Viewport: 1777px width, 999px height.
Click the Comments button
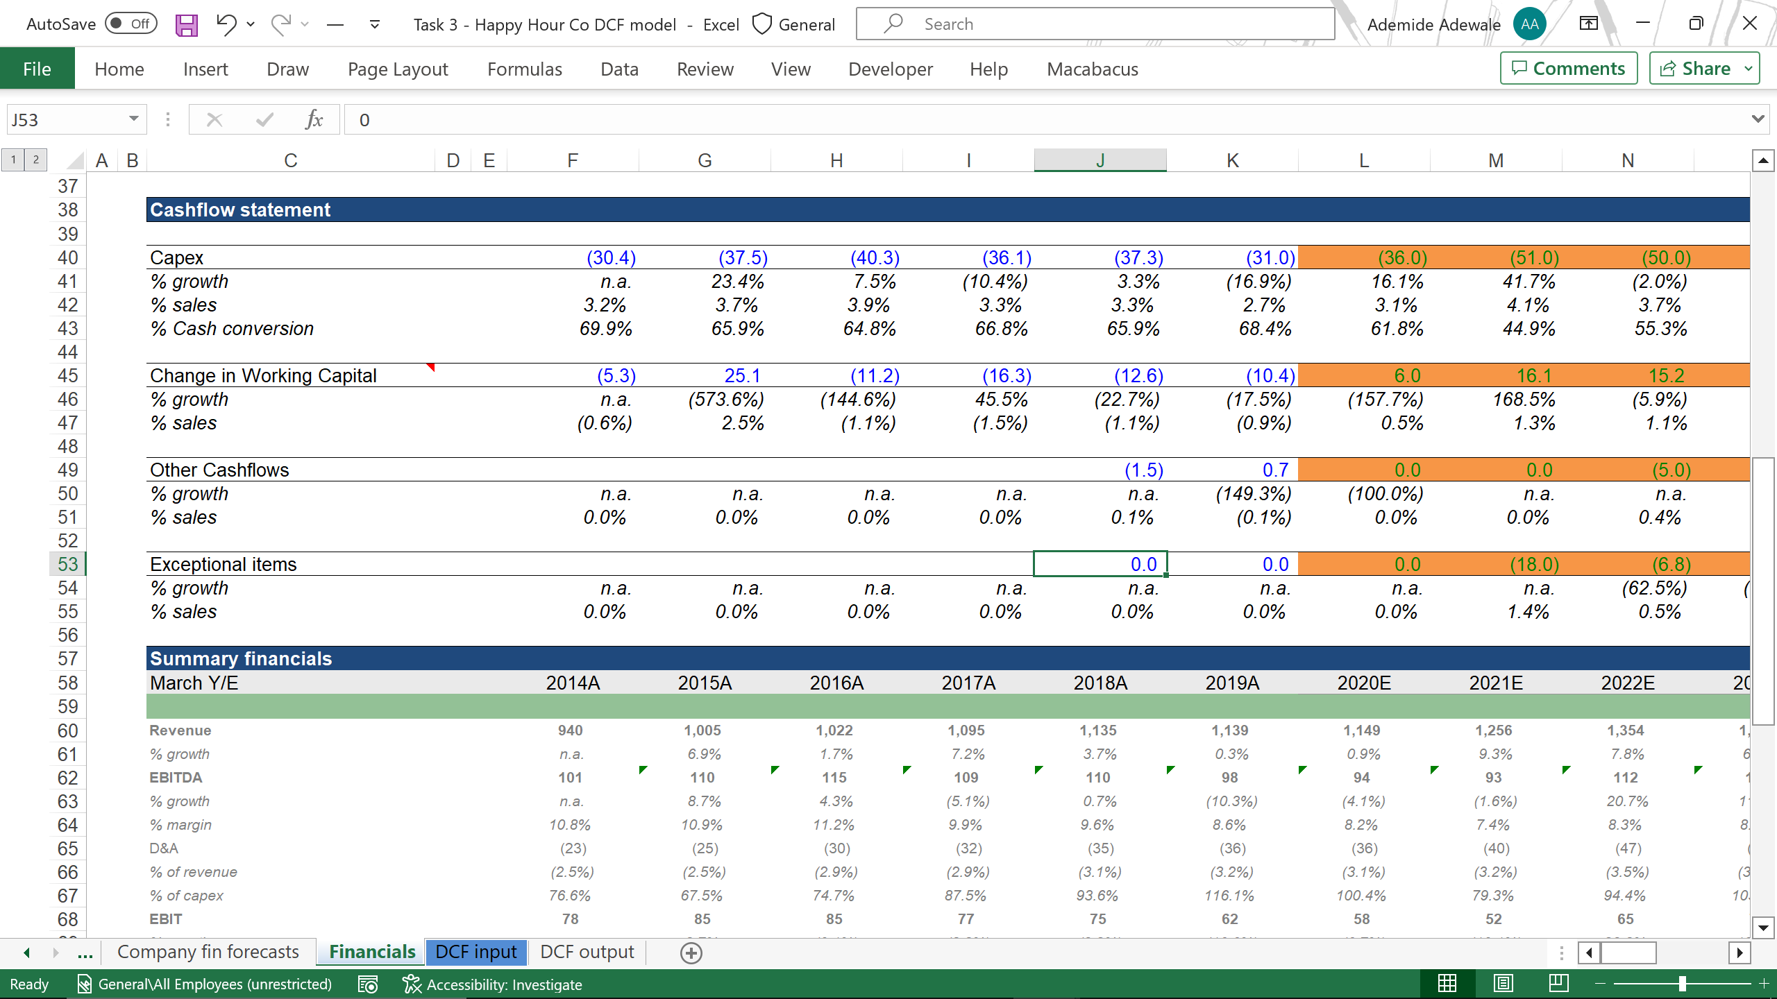[1569, 69]
